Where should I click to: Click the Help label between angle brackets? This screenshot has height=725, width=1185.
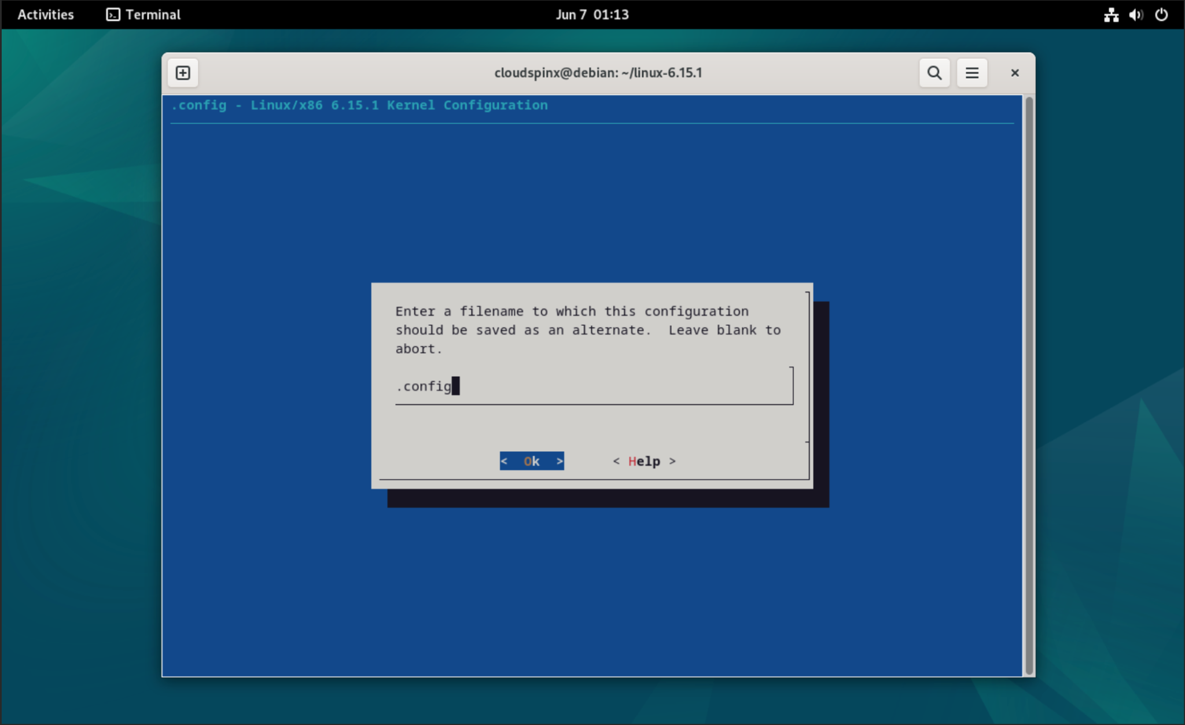[643, 461]
